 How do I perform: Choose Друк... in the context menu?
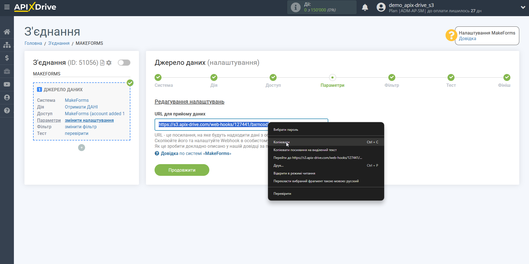(x=326, y=166)
